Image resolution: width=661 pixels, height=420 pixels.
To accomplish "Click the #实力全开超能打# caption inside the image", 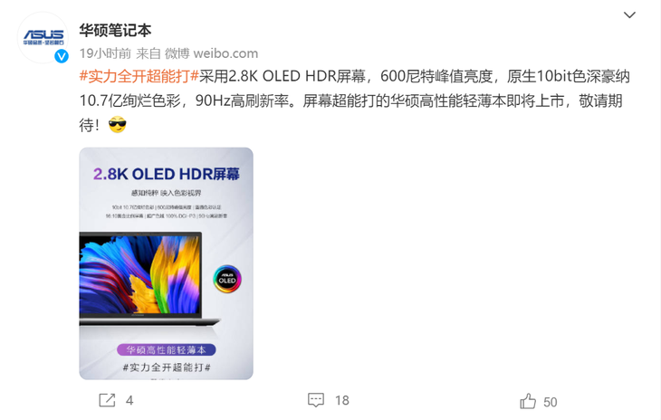I will 167,367.
